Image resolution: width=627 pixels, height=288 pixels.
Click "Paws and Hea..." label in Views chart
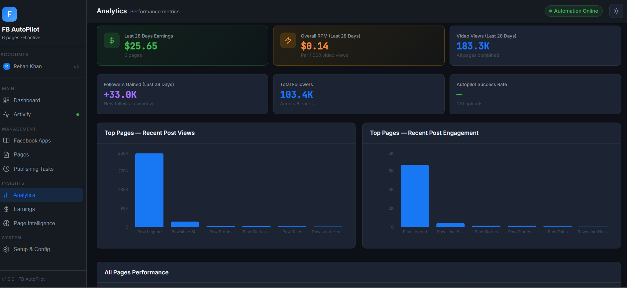coord(328,232)
